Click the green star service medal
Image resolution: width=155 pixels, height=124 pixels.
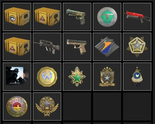pyautogui.click(x=77, y=77)
